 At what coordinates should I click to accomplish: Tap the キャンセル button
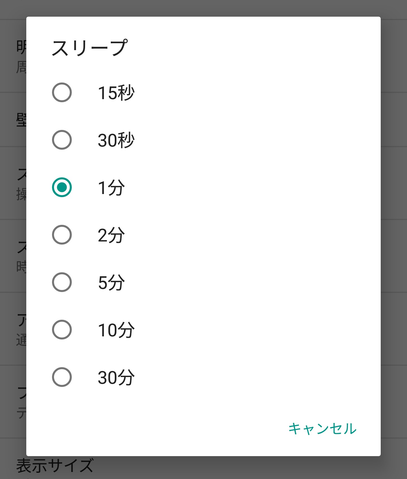coord(322,429)
